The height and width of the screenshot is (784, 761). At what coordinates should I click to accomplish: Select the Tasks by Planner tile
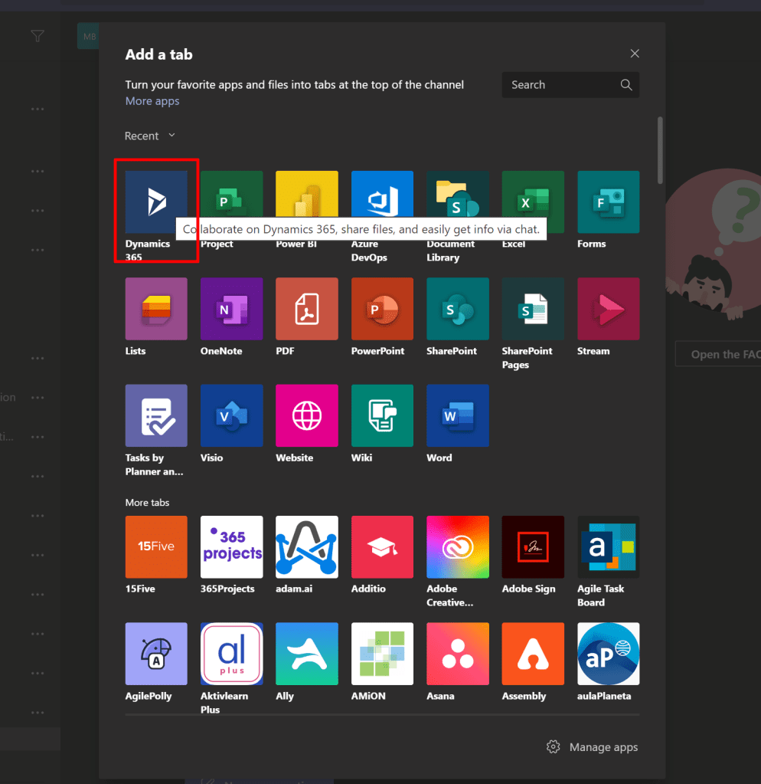(156, 415)
